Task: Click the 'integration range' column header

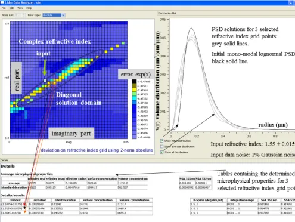Action: click(x=243, y=200)
